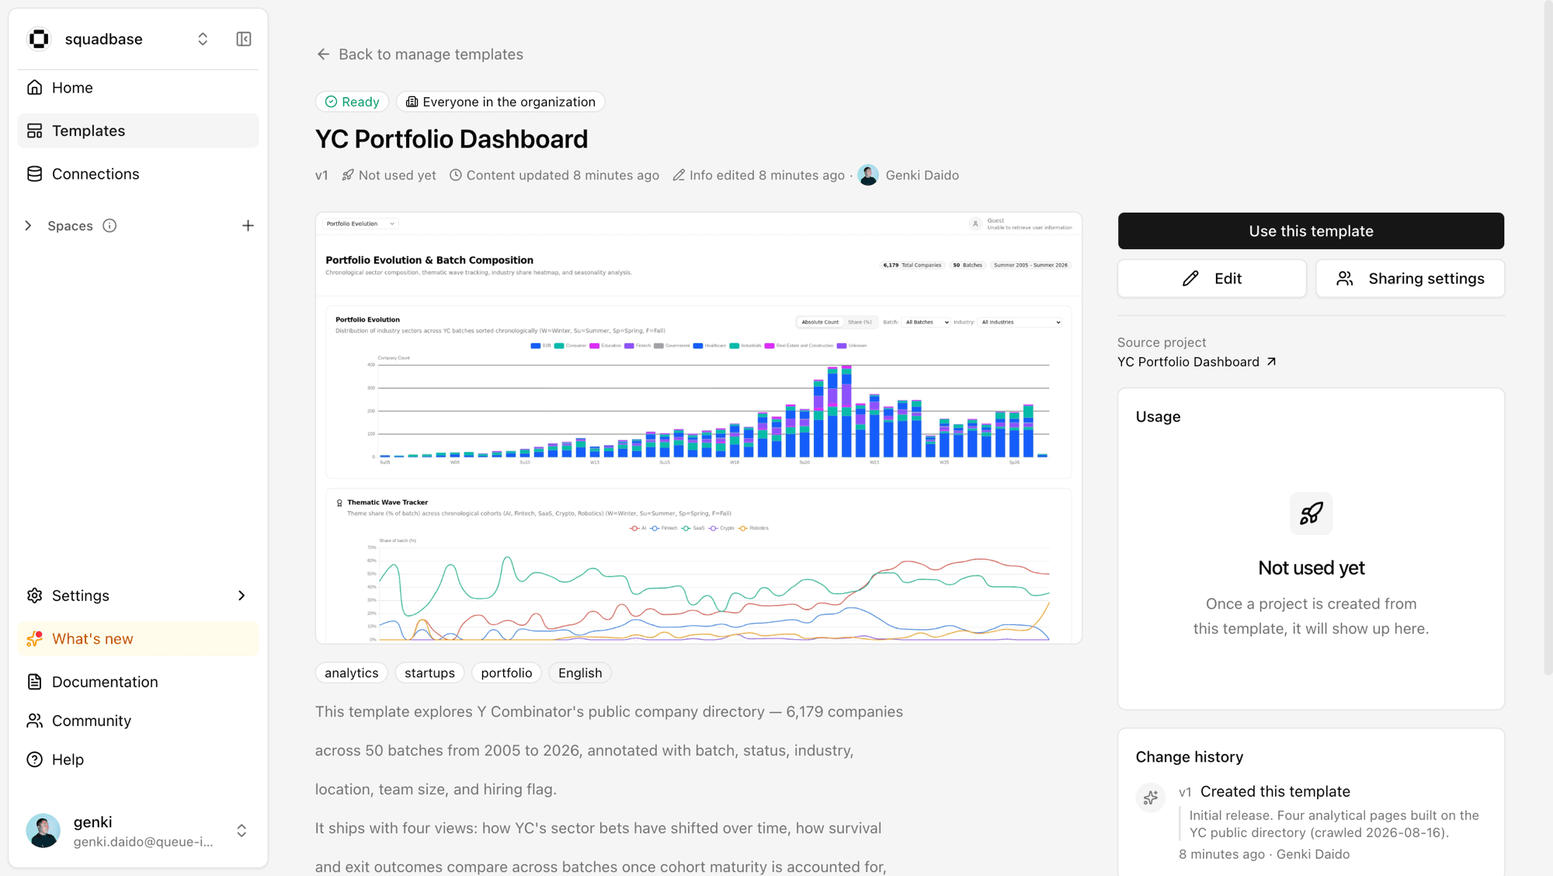Select the analytics tag
1553x876 pixels.
point(352,673)
